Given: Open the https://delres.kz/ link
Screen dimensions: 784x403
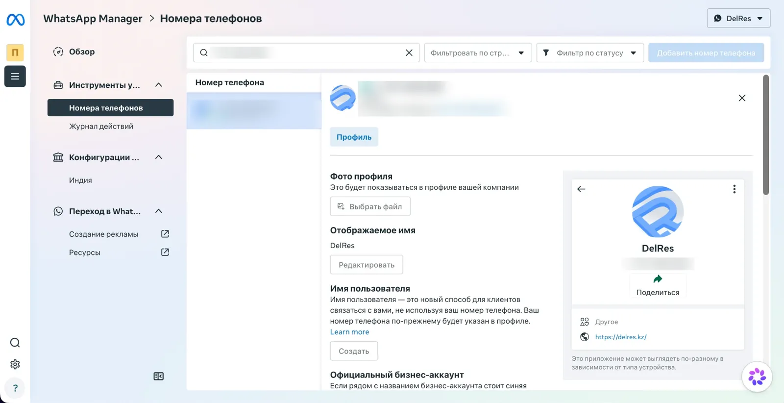Looking at the screenshot, I should [x=621, y=337].
